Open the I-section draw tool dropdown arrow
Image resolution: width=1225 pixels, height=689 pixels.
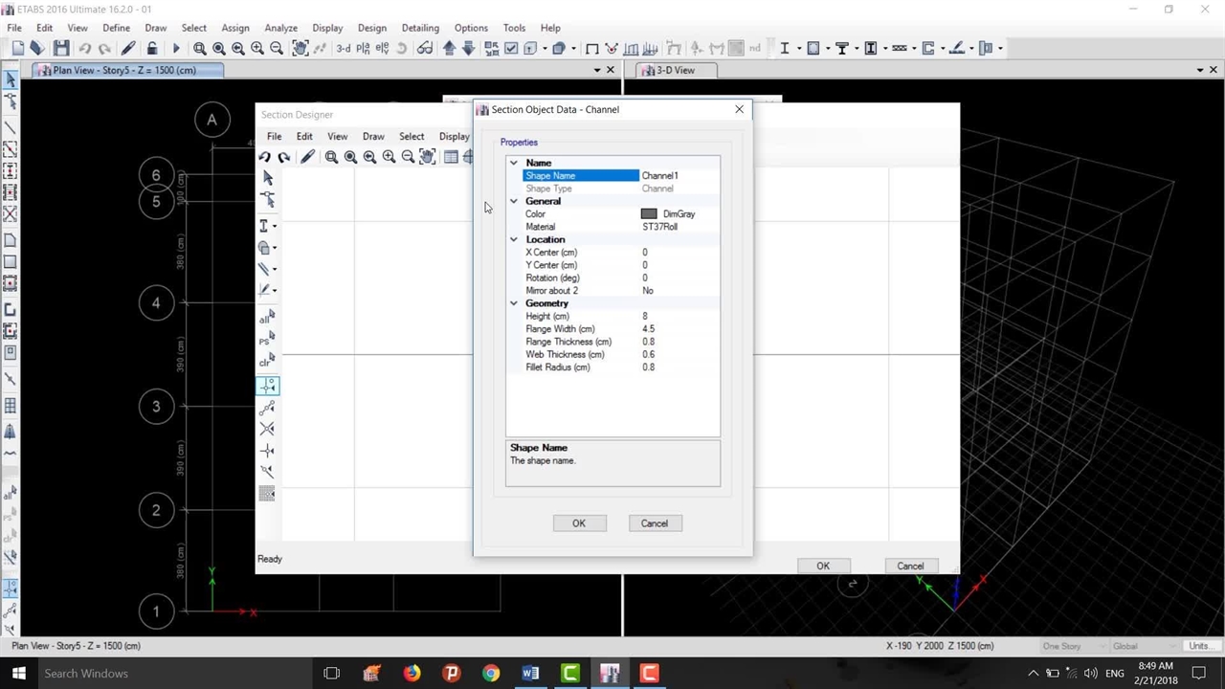(276, 227)
